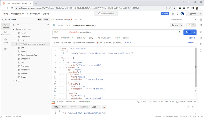Open the Headers (10) request tab

(x=80, y=38)
